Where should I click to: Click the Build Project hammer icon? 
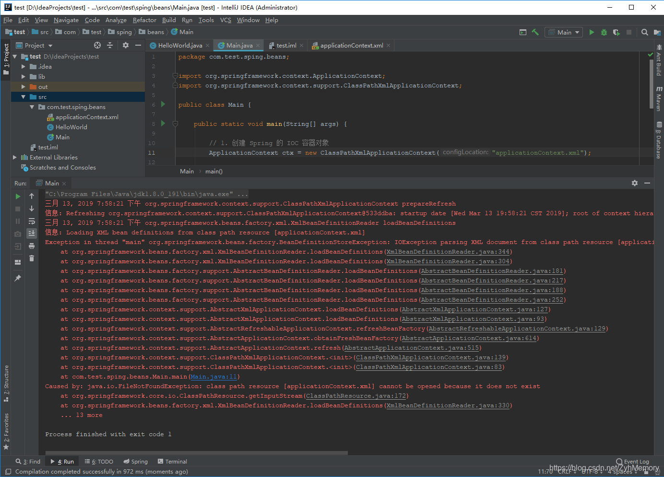point(535,32)
